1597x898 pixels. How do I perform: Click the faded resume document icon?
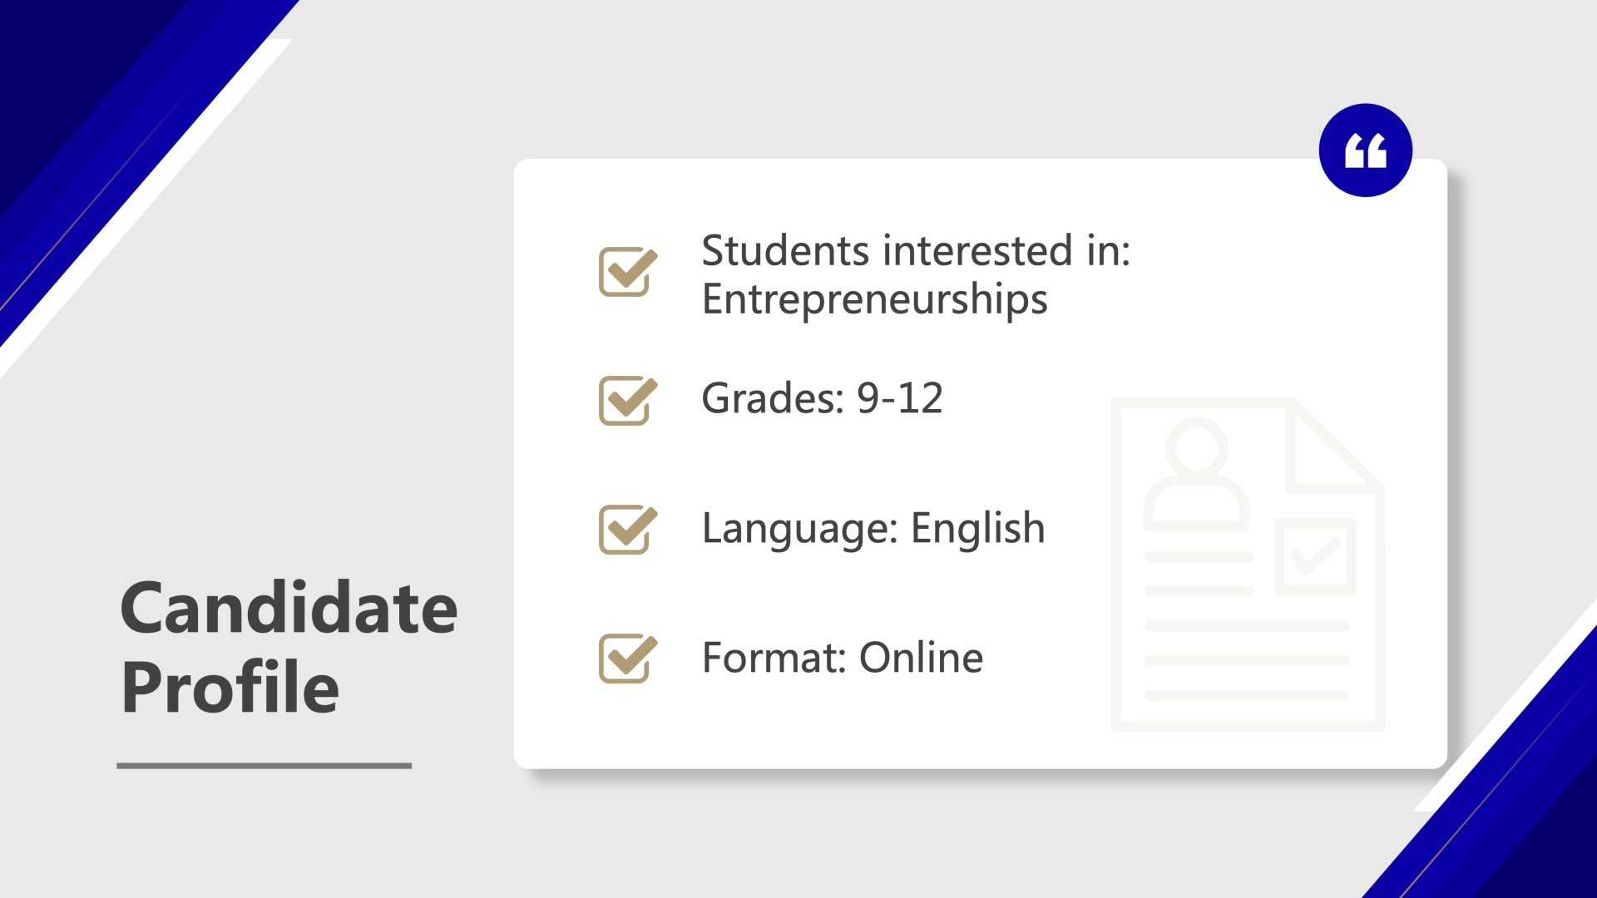[x=1248, y=565]
